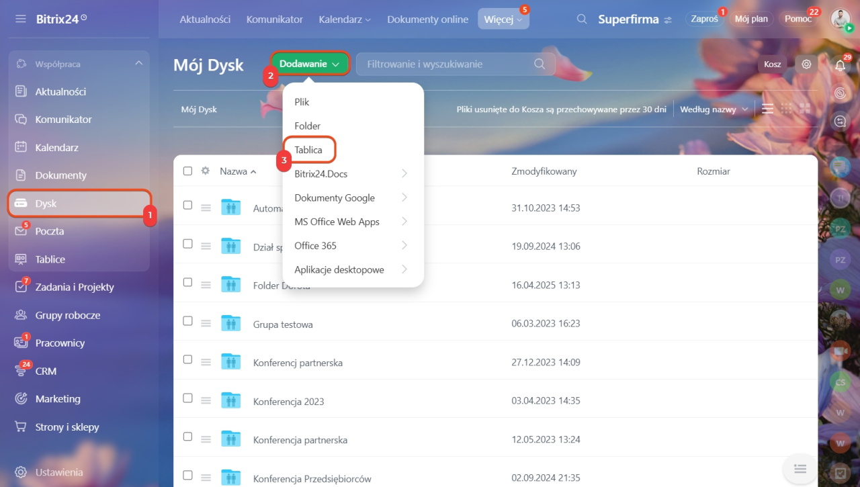Screen dimensions: 860x487
Task: Expand the Bitrix24.Docs submenu
Action: pos(353,174)
